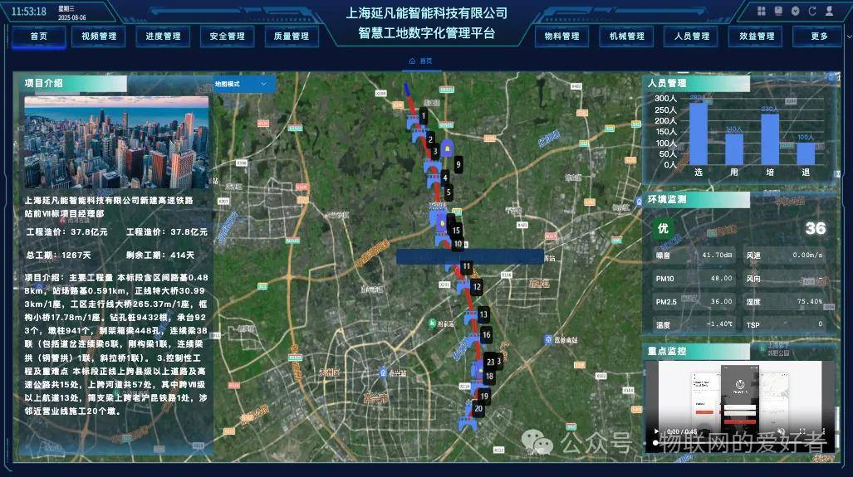Select map marker number 4
The image size is (853, 477).
point(445,177)
